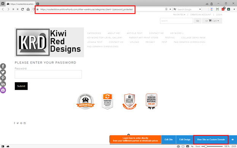Click the Password input field
Viewport: 237px width, 148px height.
point(48,74)
